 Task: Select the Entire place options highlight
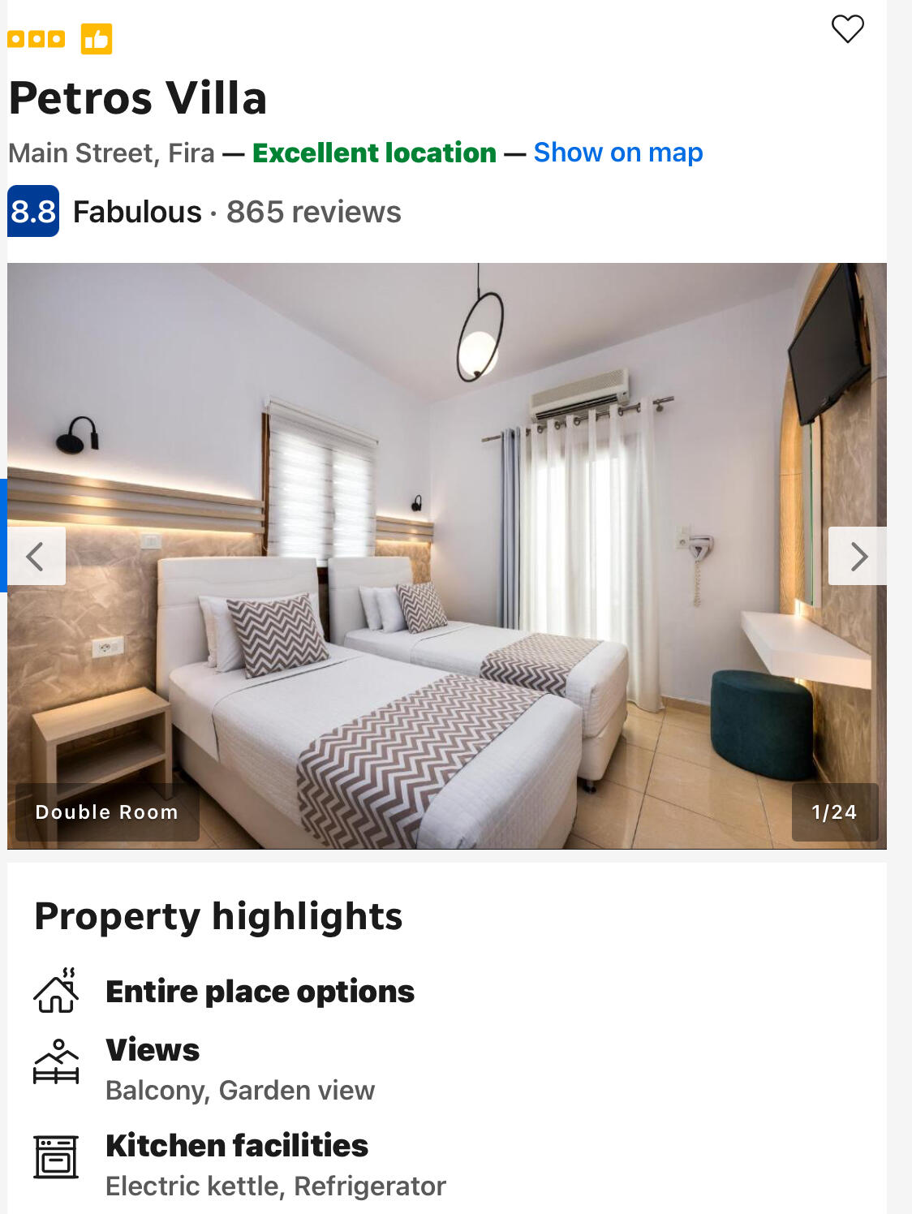[260, 992]
